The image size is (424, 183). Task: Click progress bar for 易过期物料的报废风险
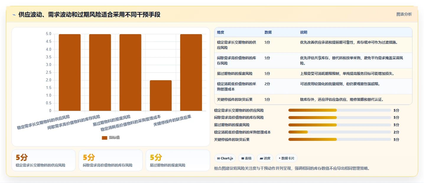pos(340,125)
